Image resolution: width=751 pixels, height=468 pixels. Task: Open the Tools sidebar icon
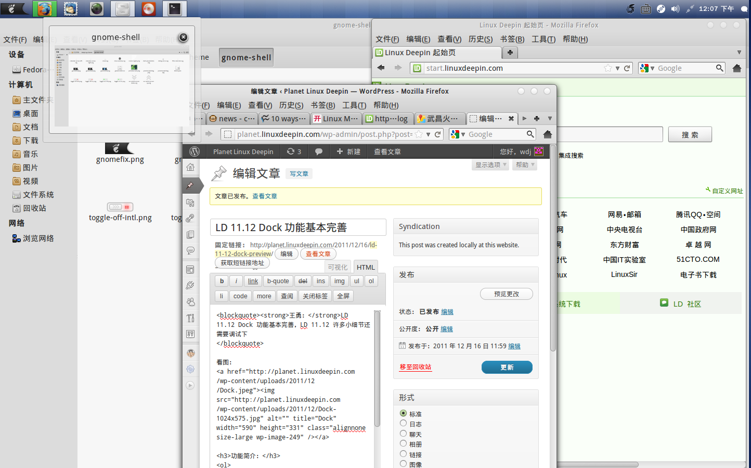tap(190, 318)
